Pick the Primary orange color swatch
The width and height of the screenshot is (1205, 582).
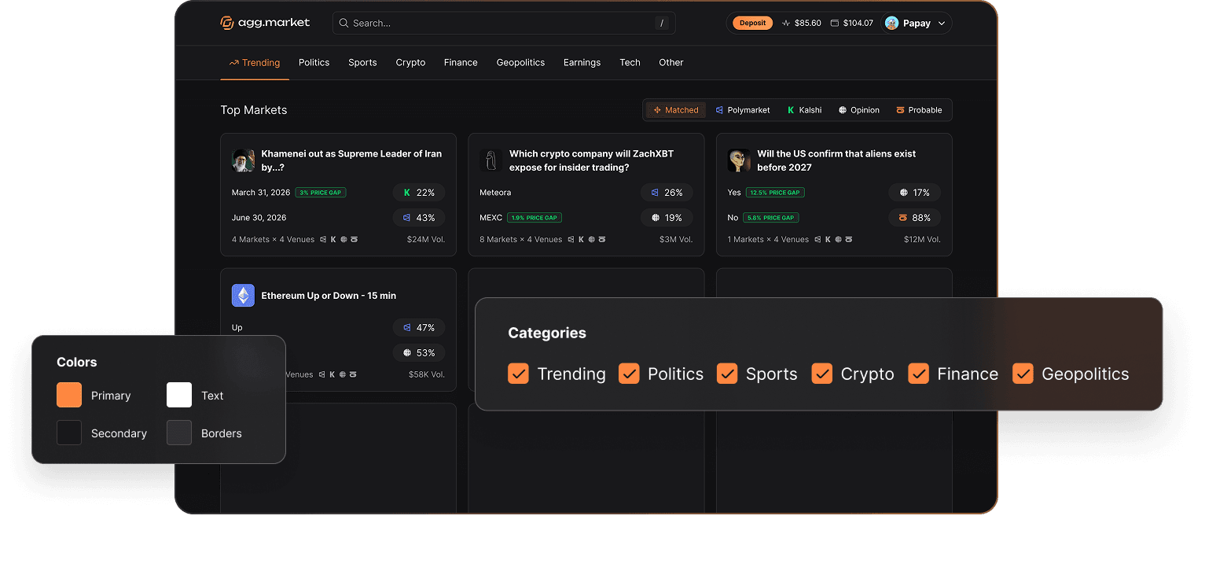point(69,395)
